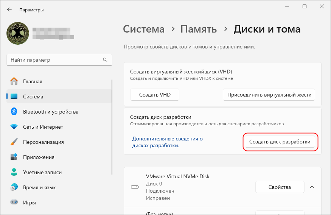
Task: Click the Учетные записи person icon
Action: tap(14, 172)
